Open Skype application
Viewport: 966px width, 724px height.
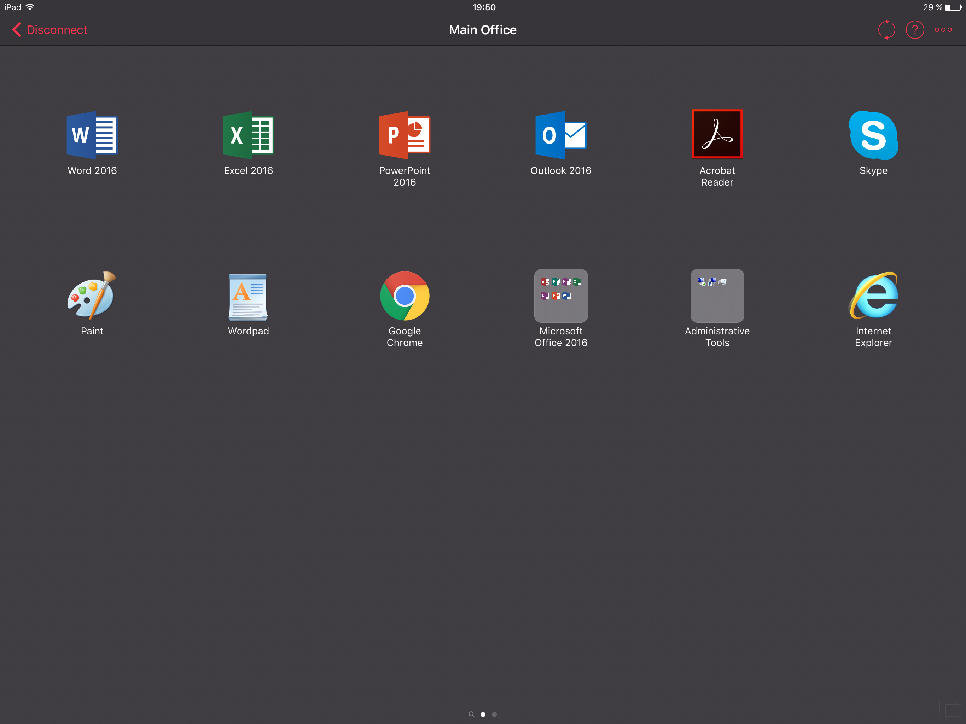click(873, 135)
